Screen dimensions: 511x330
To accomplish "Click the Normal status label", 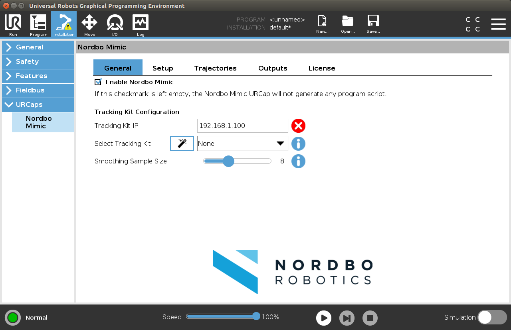I will (36, 318).
